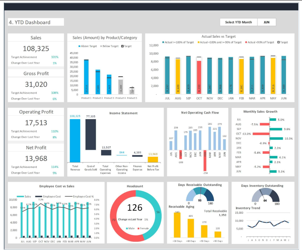Click the Sales value 108,325 card

click(x=36, y=48)
